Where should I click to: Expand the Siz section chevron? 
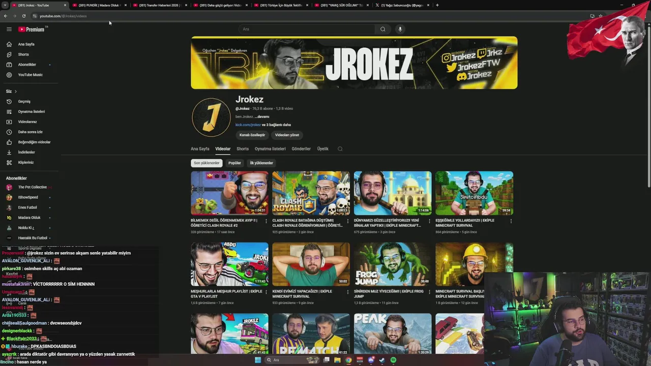point(16,91)
